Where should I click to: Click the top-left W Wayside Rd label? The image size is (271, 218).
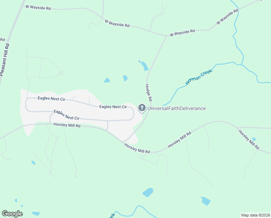38,8
